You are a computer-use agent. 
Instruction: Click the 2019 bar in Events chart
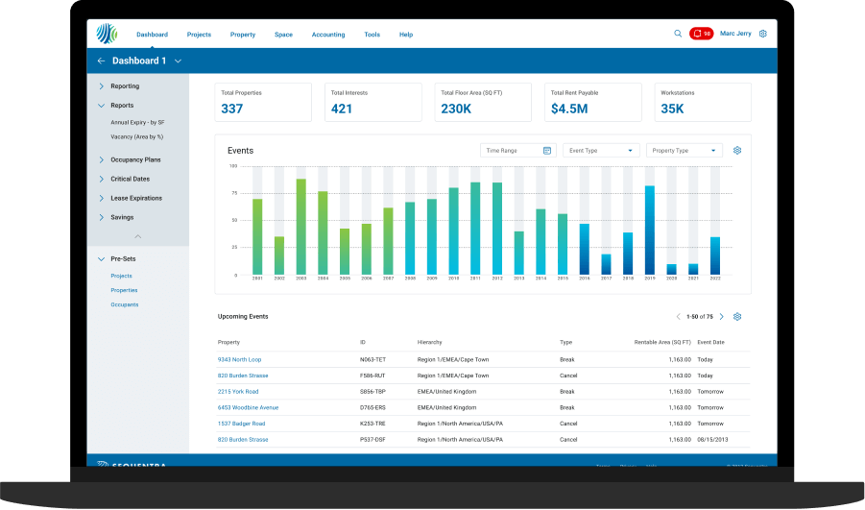tap(650, 231)
